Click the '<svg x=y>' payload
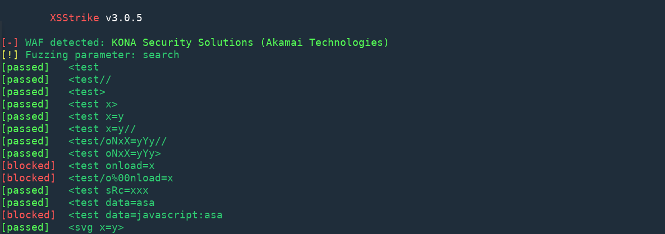 (x=97, y=227)
